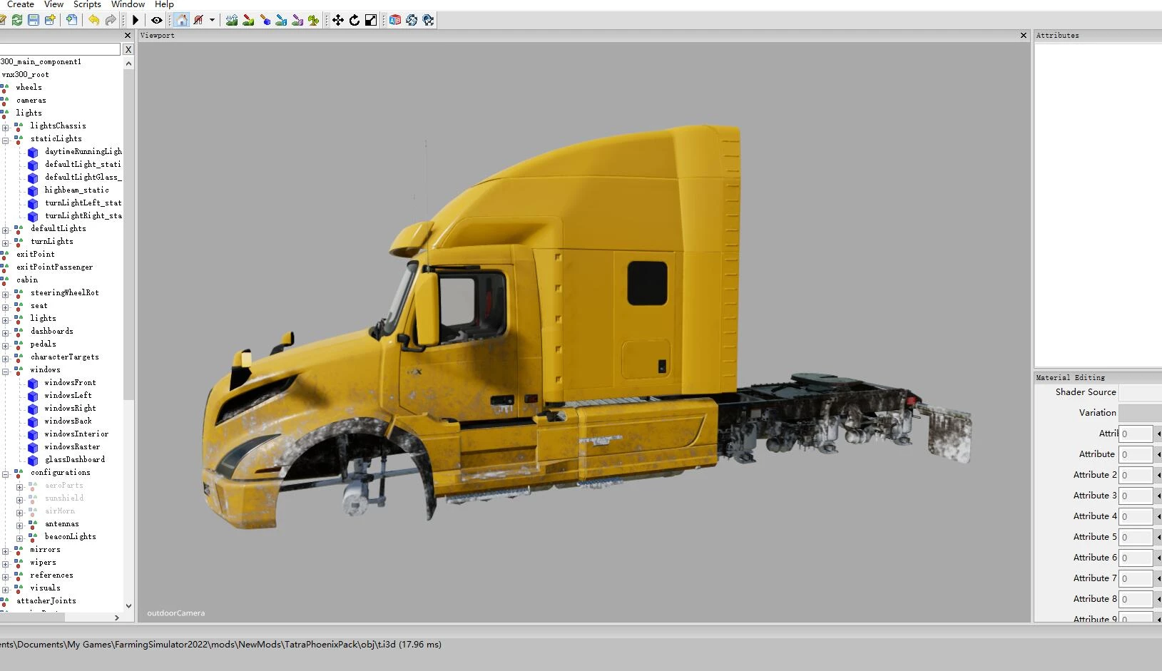Expand the mirrors tree node

tap(6, 550)
